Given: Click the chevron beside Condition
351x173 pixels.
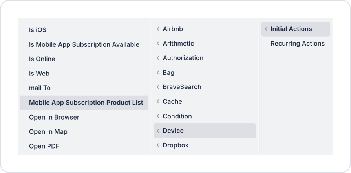Looking at the screenshot, I should pyautogui.click(x=158, y=116).
